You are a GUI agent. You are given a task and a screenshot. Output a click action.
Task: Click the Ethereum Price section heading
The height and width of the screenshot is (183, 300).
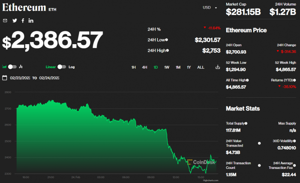point(246,30)
